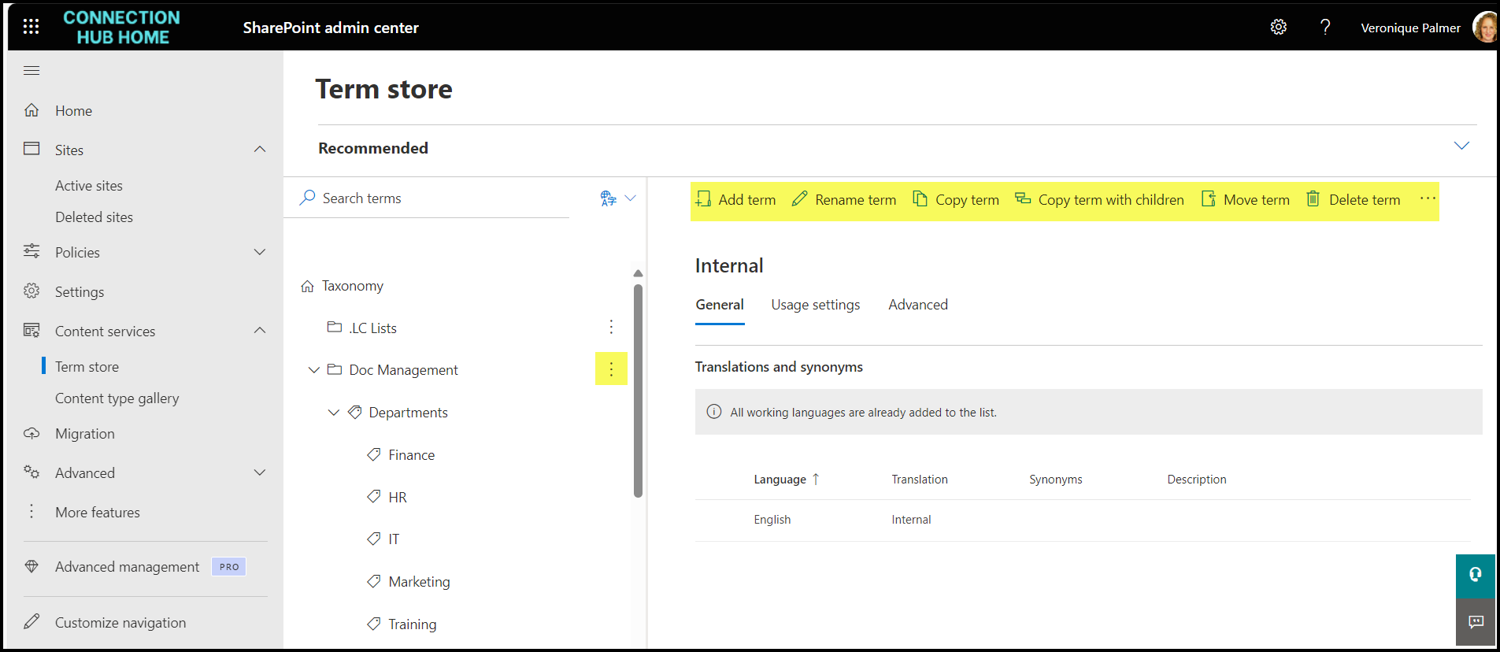The image size is (1500, 652).
Task: Sort by the Language column header
Action: tap(780, 480)
